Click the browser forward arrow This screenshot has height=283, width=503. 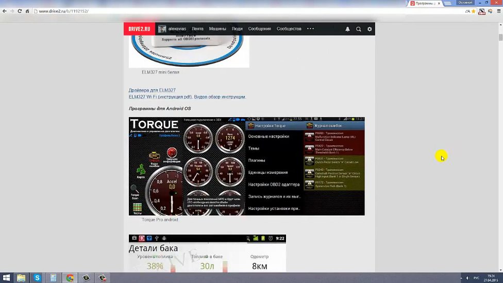point(12,11)
